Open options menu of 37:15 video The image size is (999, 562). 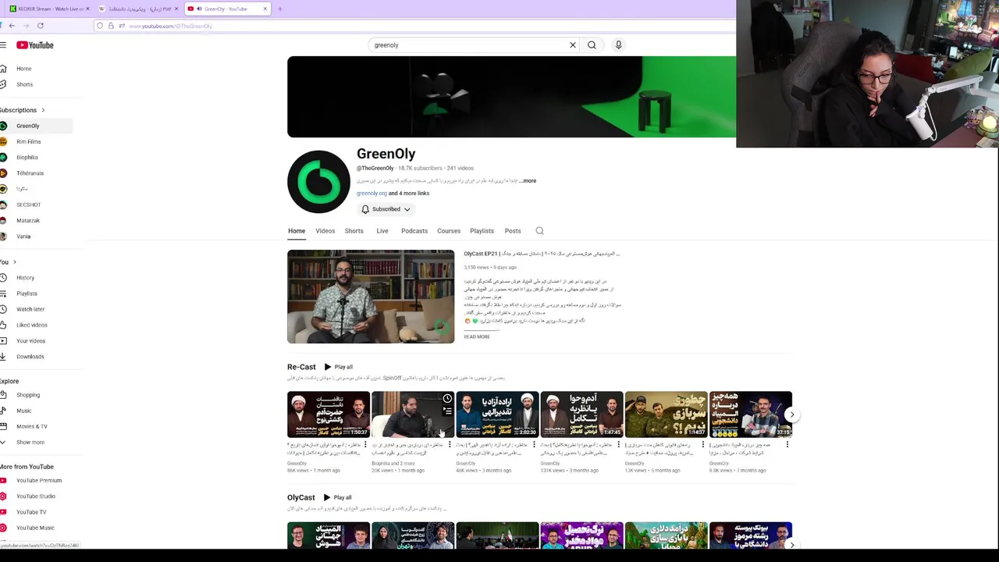coord(787,445)
